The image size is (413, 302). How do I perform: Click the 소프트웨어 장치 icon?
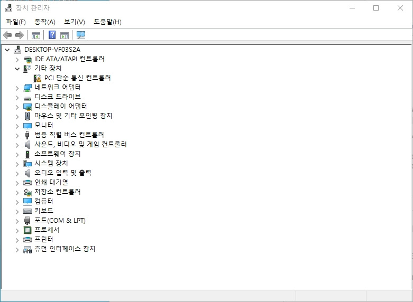click(x=27, y=154)
